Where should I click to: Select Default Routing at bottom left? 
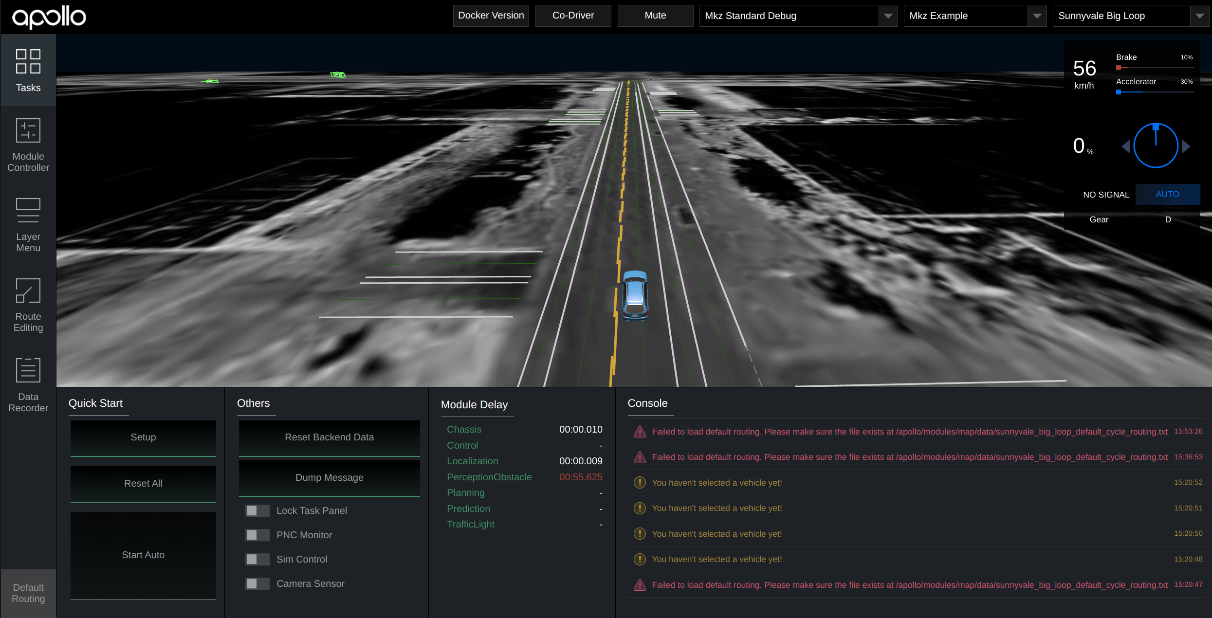[28, 593]
